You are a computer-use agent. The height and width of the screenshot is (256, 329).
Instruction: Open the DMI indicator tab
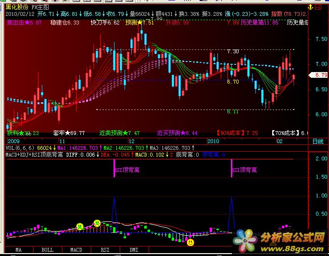click(134, 250)
